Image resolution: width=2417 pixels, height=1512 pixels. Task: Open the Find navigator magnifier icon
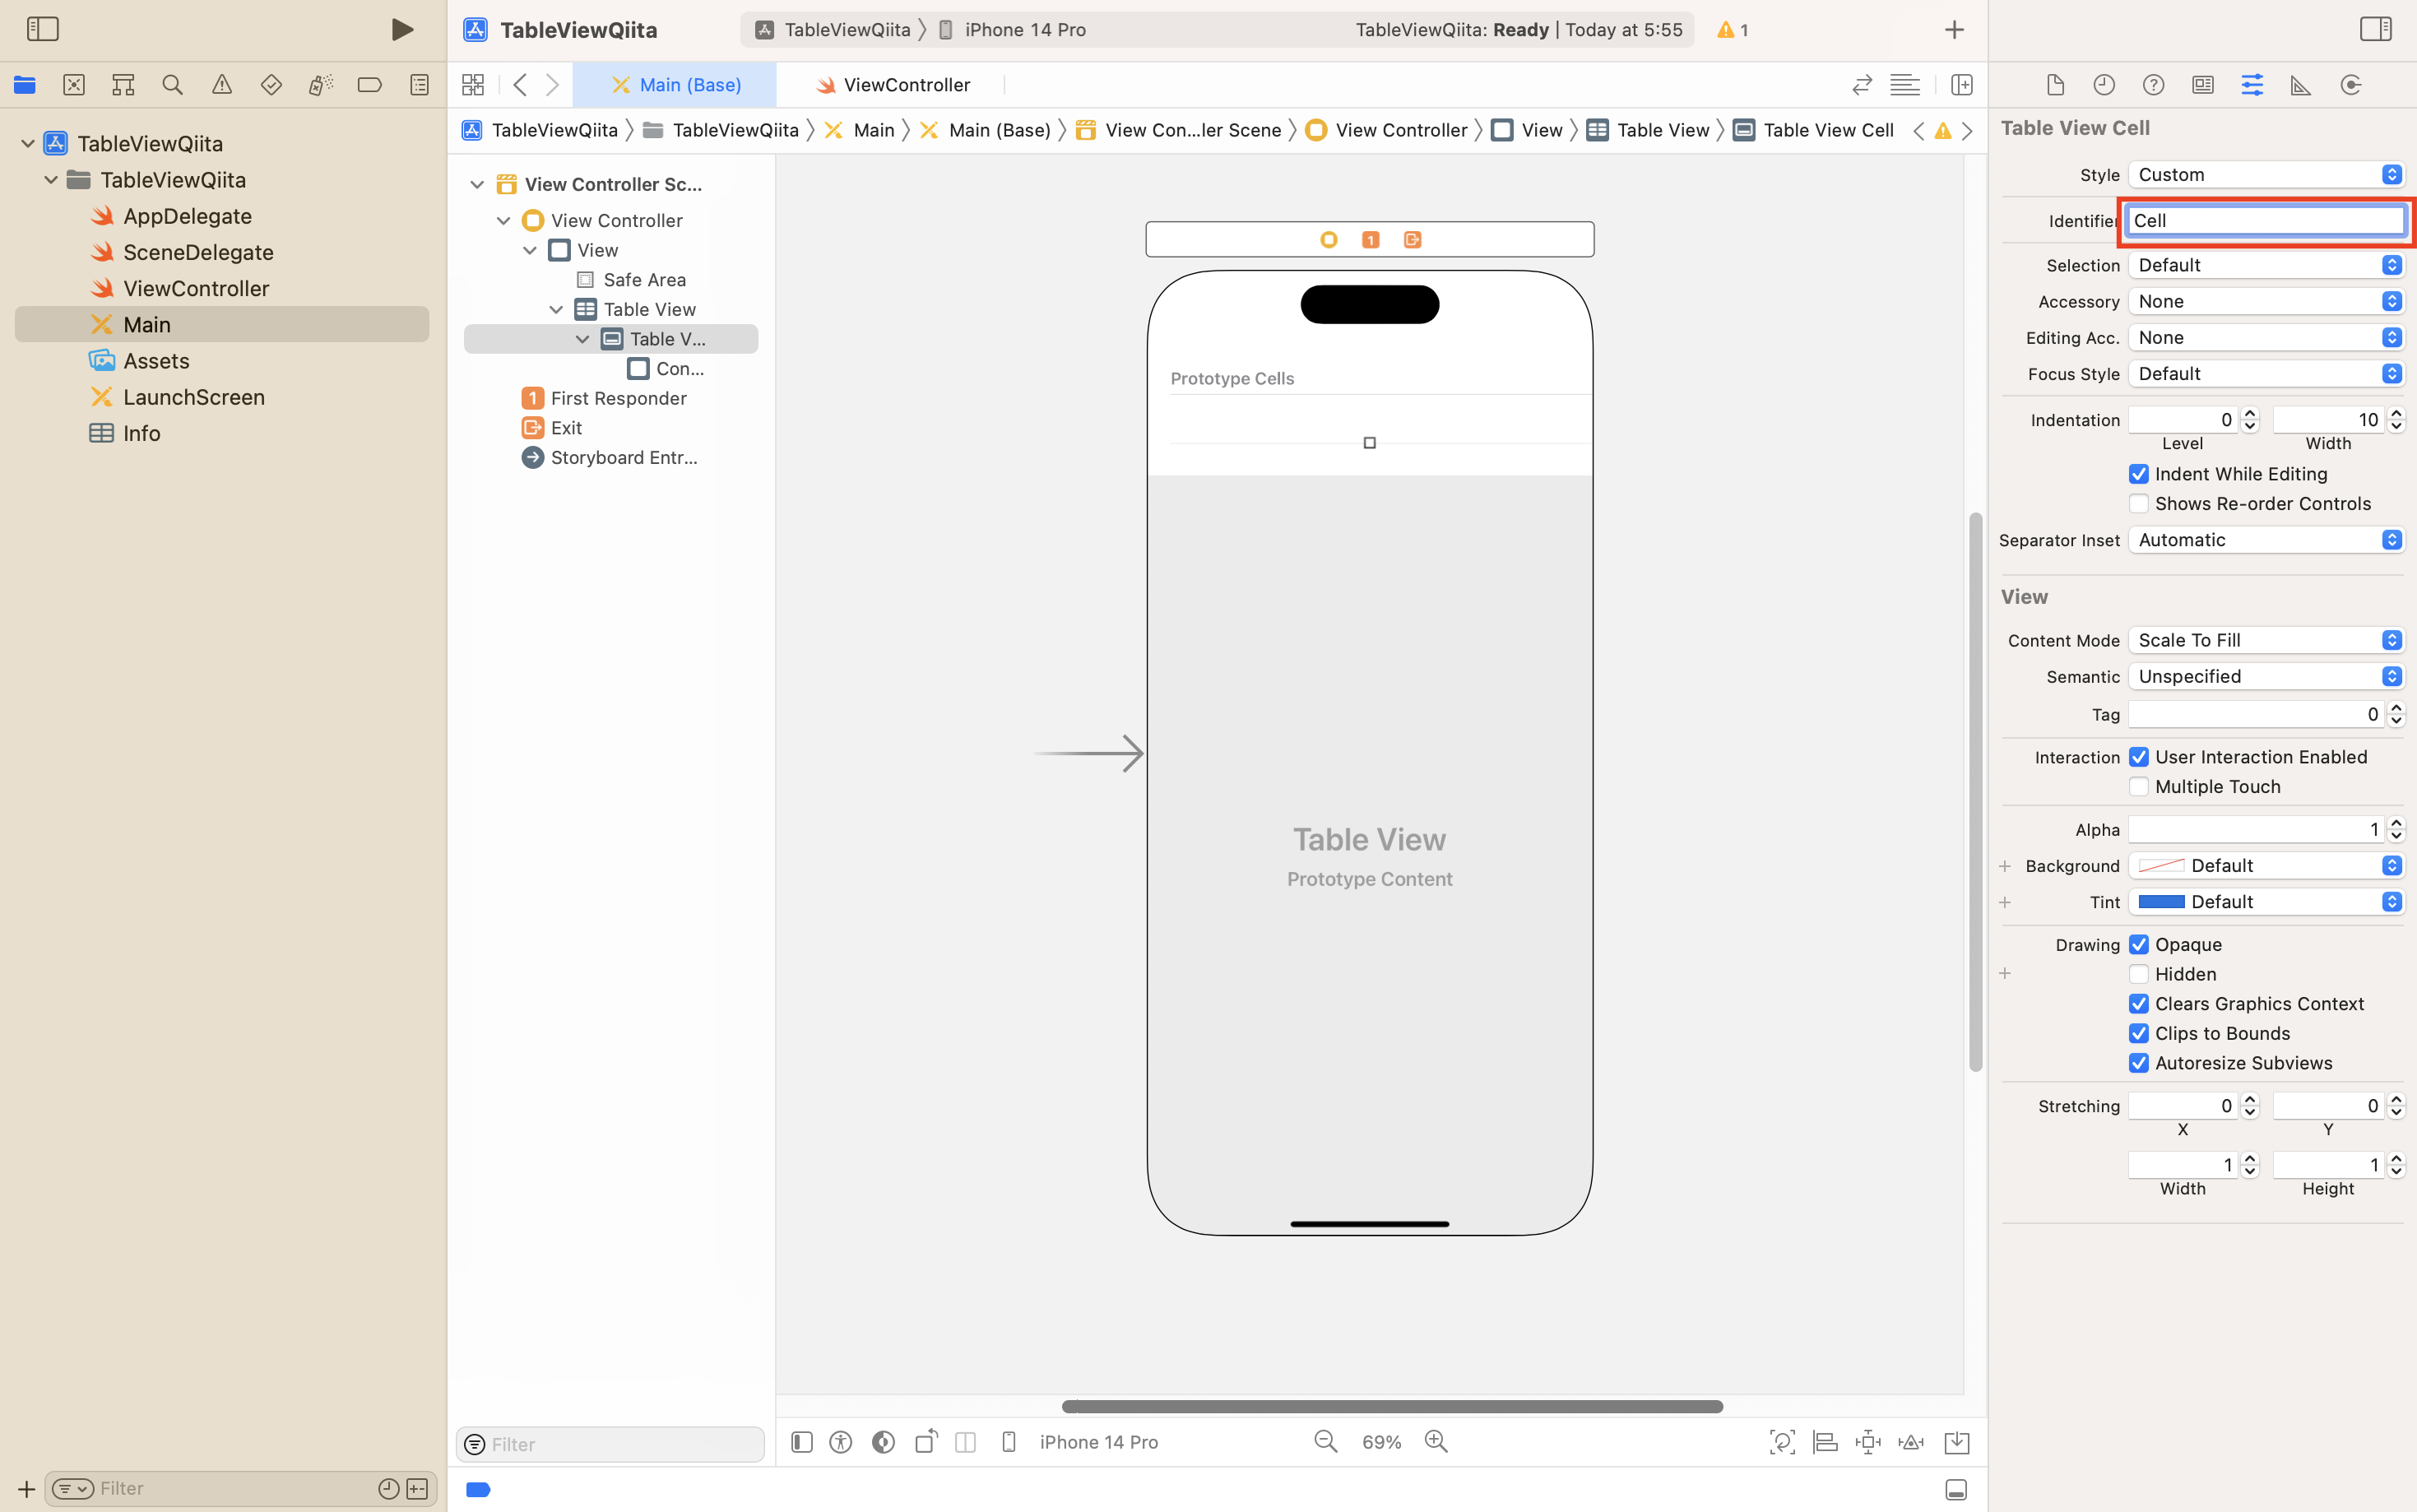click(172, 85)
